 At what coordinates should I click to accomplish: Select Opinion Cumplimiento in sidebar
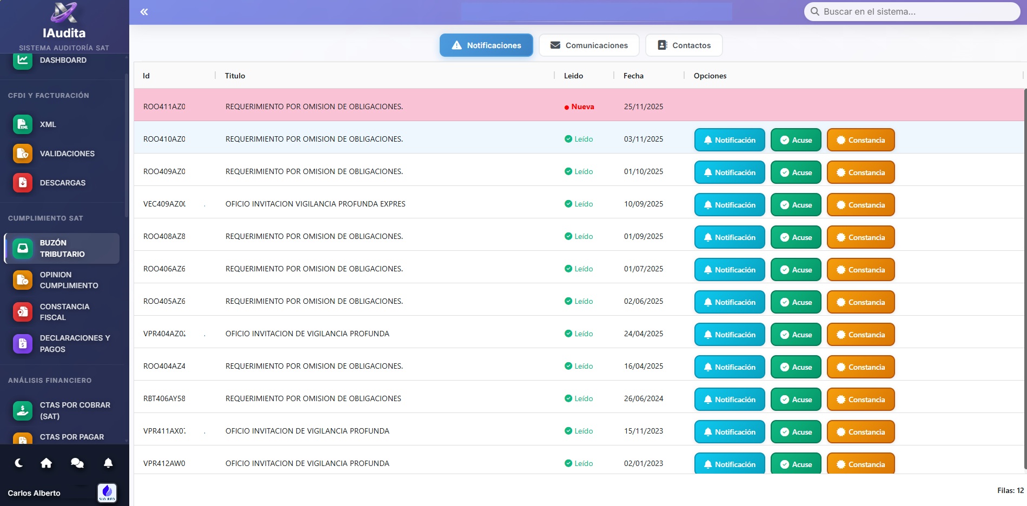coord(68,280)
